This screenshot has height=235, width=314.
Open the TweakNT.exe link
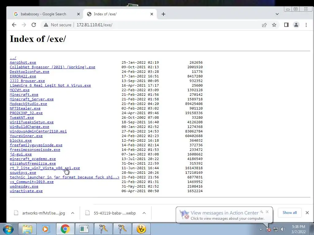(22, 118)
